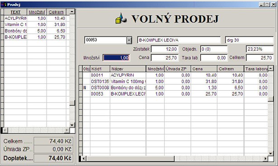Click the row selector beside Bonbóny do dózy
Image resolution: width=278 pixels, height=166 pixels.
click(80, 88)
